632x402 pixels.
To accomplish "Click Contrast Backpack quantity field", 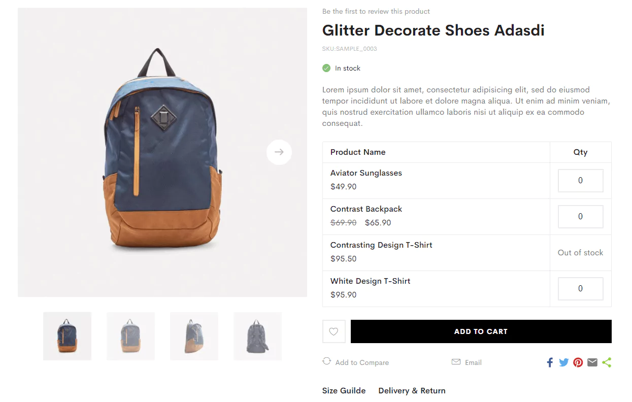I will pyautogui.click(x=580, y=217).
